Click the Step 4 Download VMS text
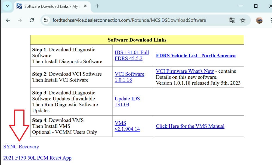The width and height of the screenshot is (272, 165). pos(64,126)
